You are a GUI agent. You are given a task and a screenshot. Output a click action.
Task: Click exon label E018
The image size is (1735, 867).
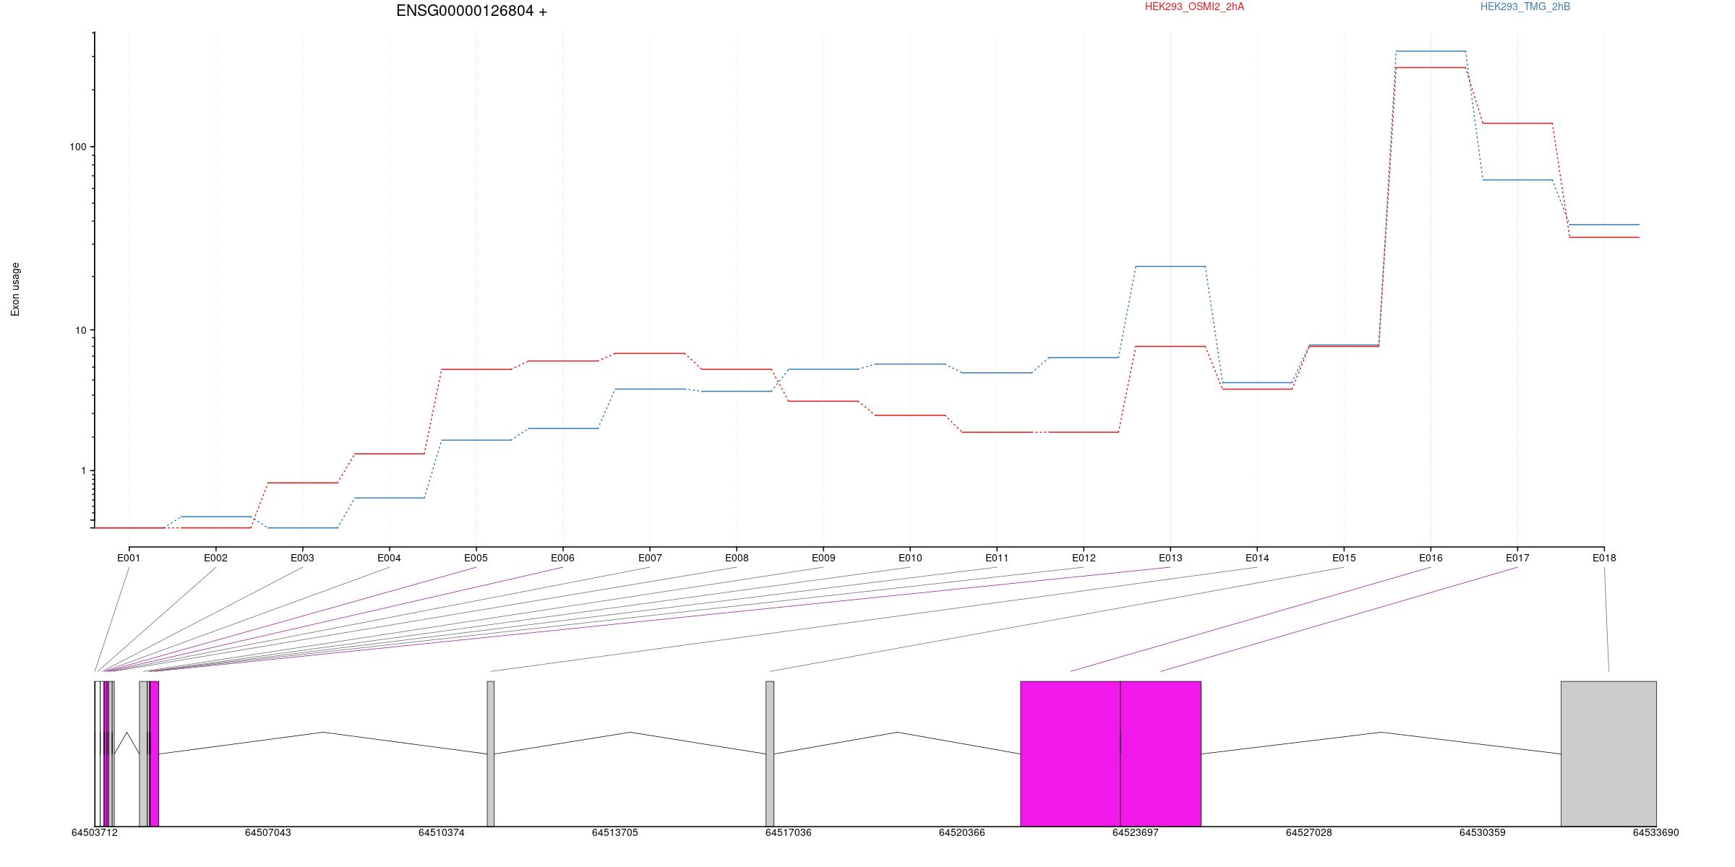(x=1604, y=558)
